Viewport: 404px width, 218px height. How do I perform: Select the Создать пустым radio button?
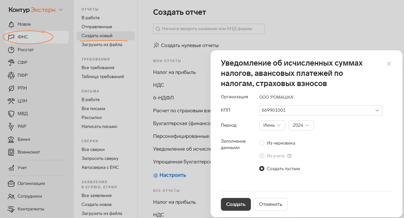pos(262,169)
